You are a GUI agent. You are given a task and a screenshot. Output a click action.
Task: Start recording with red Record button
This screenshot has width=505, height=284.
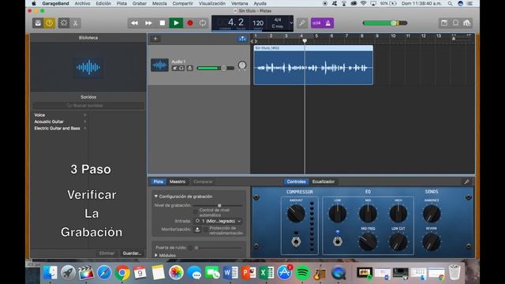click(x=190, y=23)
